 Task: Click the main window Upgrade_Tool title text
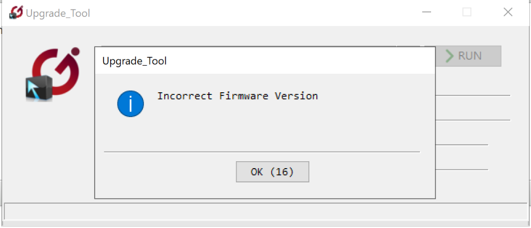tap(58, 13)
